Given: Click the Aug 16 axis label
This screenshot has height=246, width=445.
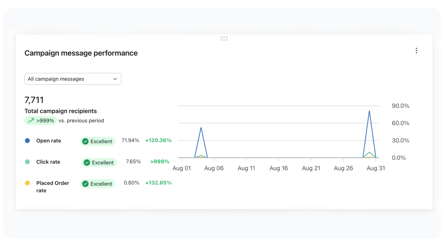Looking at the screenshot, I should click(279, 168).
